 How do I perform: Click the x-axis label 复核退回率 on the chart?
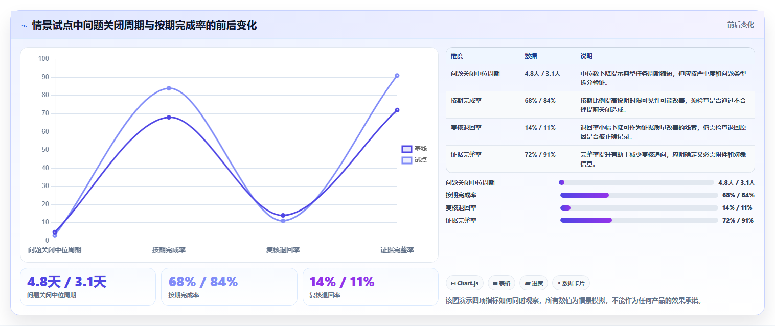click(283, 250)
